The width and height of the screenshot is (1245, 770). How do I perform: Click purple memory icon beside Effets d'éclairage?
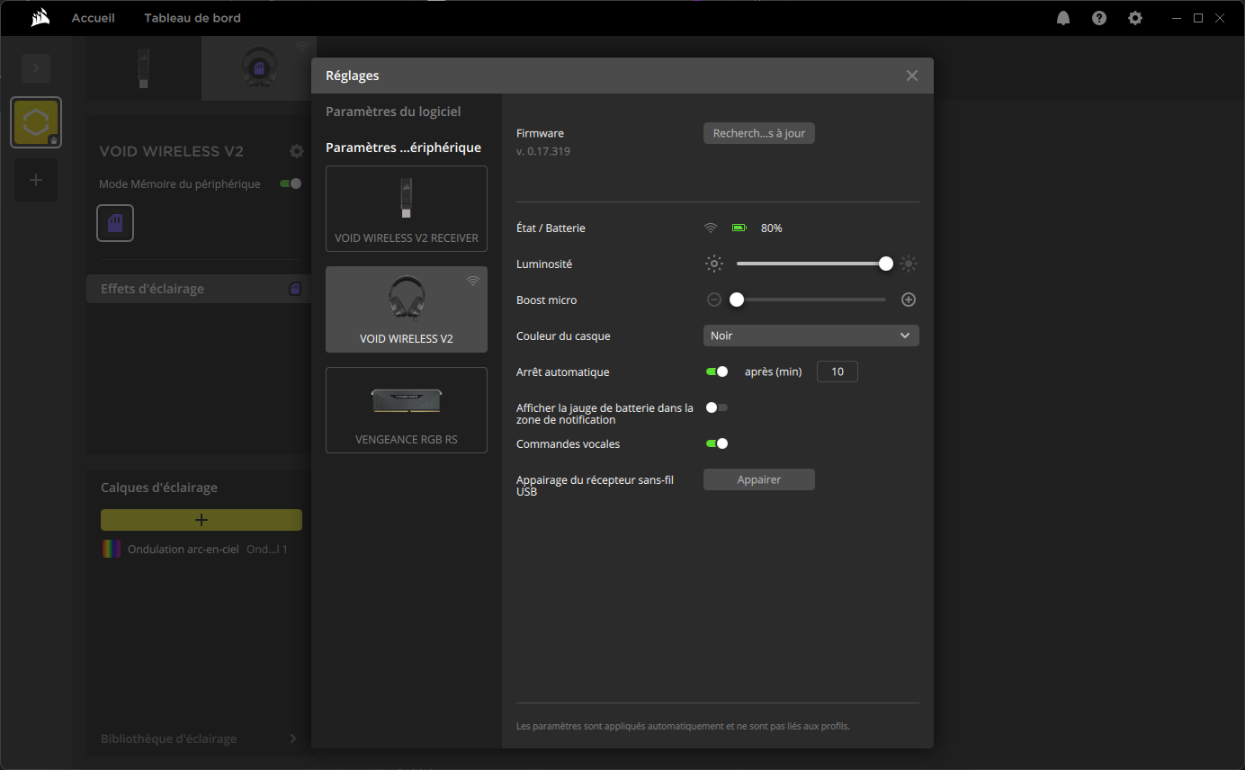[295, 289]
